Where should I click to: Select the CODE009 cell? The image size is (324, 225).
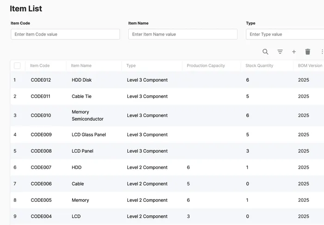pos(41,135)
